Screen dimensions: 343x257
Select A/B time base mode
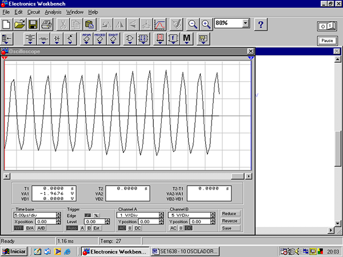(41, 228)
